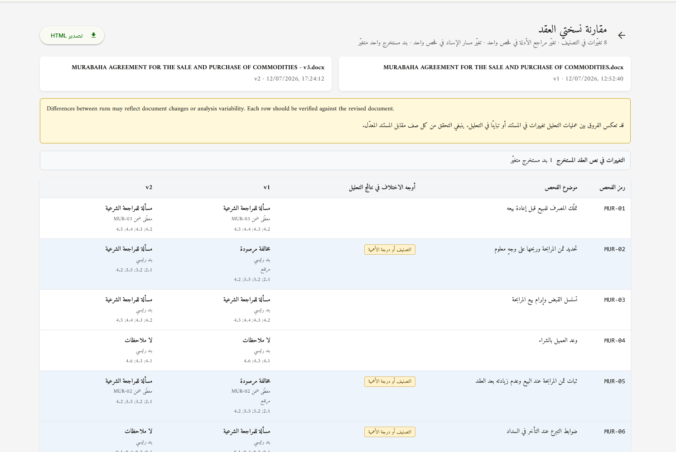The image size is (676, 452).
Task: Click the v1 note مغطّى ضمن MUR-03 in row MUR-01
Action: coord(251,219)
